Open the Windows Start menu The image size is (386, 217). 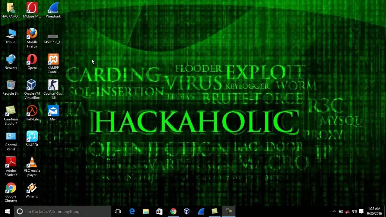[x=7, y=211]
